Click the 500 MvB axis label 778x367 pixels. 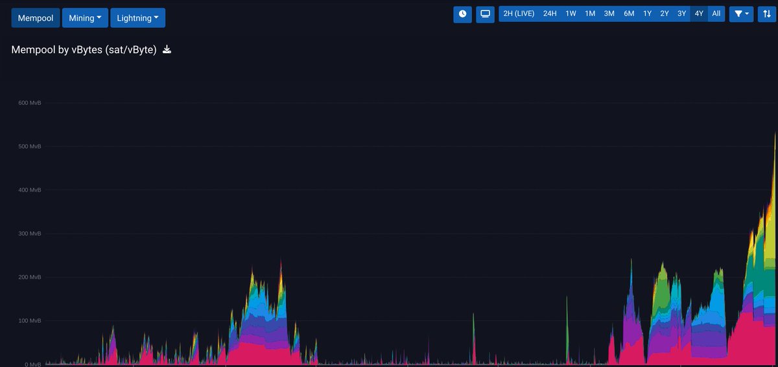click(30, 146)
